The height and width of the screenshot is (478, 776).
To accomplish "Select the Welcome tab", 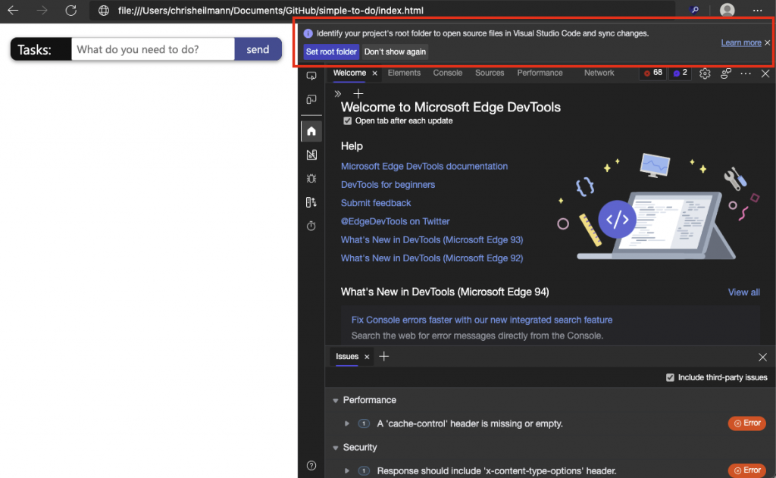I will [x=349, y=73].
